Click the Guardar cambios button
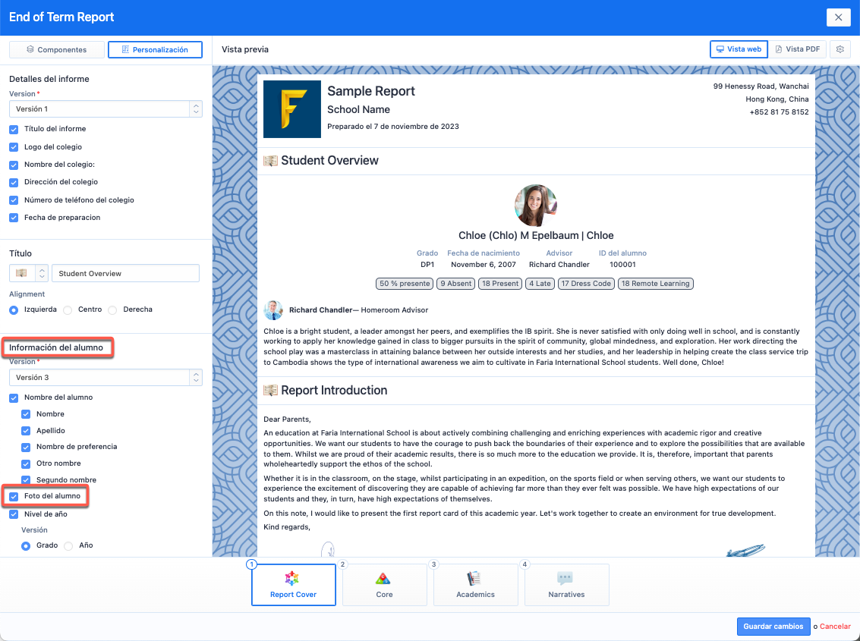Screen dimensions: 860x641 click(x=773, y=627)
